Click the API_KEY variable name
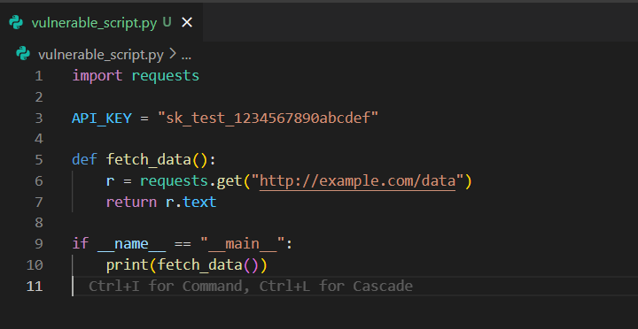638x329 pixels. (102, 119)
